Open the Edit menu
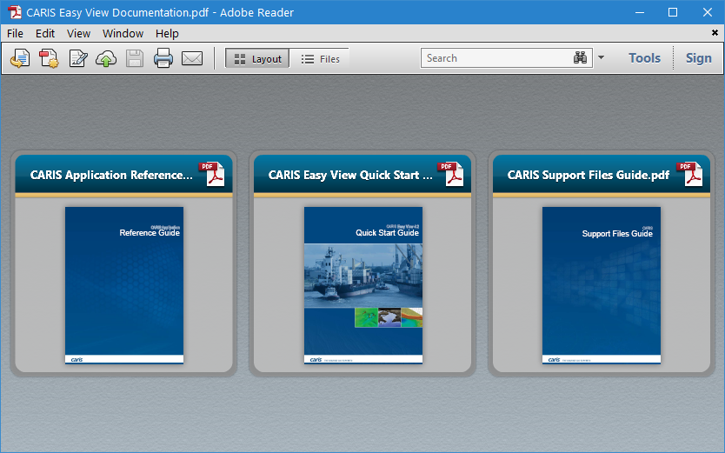This screenshot has height=453, width=725. pyautogui.click(x=45, y=33)
